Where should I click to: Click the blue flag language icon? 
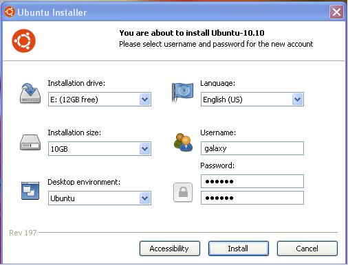click(x=182, y=93)
